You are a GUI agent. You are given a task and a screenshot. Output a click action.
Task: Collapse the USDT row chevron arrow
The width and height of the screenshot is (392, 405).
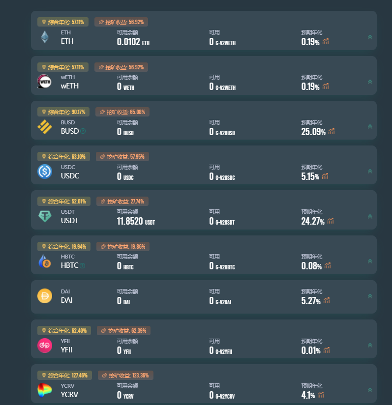click(x=370, y=216)
